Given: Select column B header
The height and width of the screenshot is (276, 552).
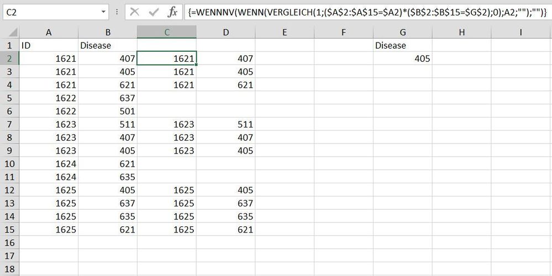Looking at the screenshot, I should [108, 33].
